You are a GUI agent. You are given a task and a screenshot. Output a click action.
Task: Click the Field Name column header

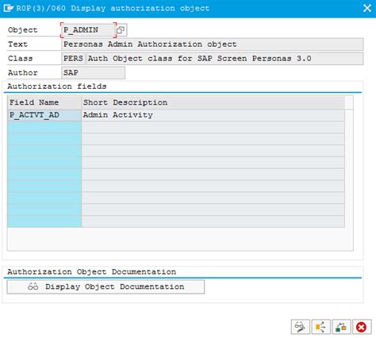pyautogui.click(x=44, y=102)
